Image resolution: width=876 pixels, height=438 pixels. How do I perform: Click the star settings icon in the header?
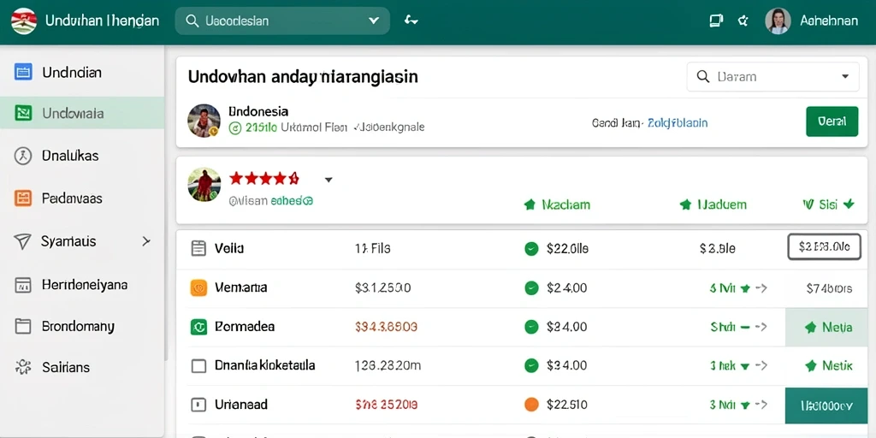[x=743, y=21]
